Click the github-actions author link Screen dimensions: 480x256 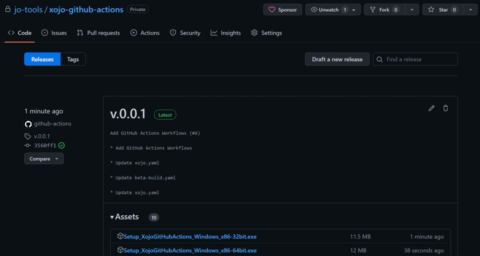pos(52,124)
